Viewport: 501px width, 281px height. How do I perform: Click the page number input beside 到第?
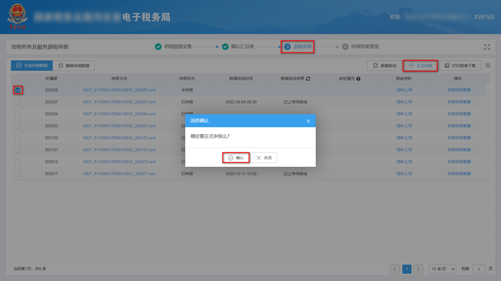(479, 269)
